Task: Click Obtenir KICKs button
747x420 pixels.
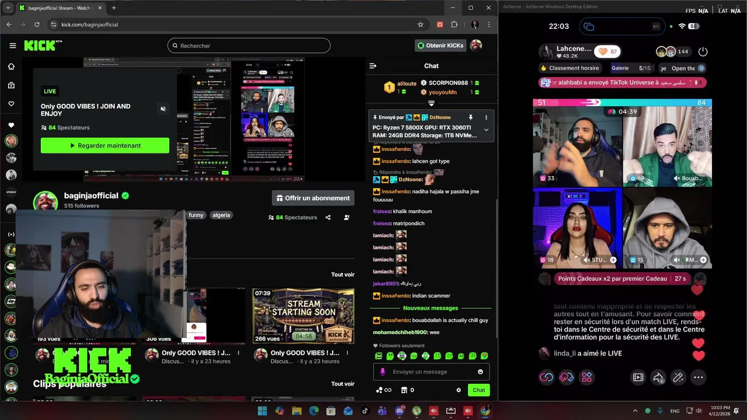Action: pos(441,45)
